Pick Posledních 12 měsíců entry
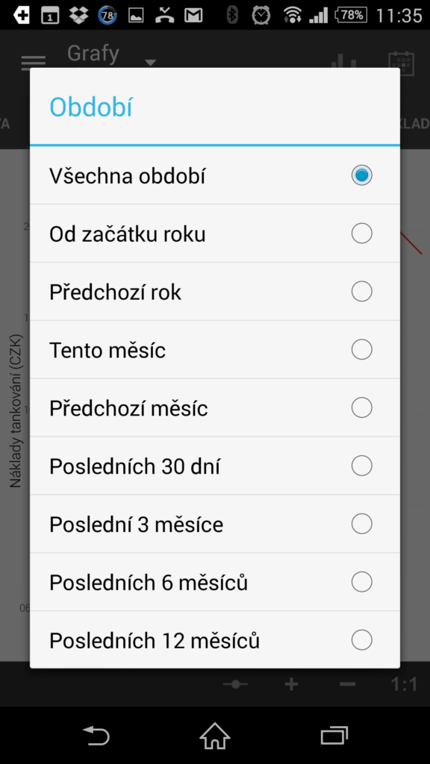Viewport: 430px width, 764px height. (x=214, y=639)
